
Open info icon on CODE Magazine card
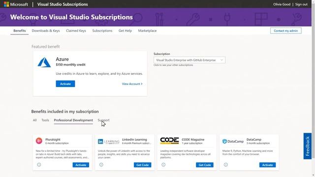click(163, 165)
